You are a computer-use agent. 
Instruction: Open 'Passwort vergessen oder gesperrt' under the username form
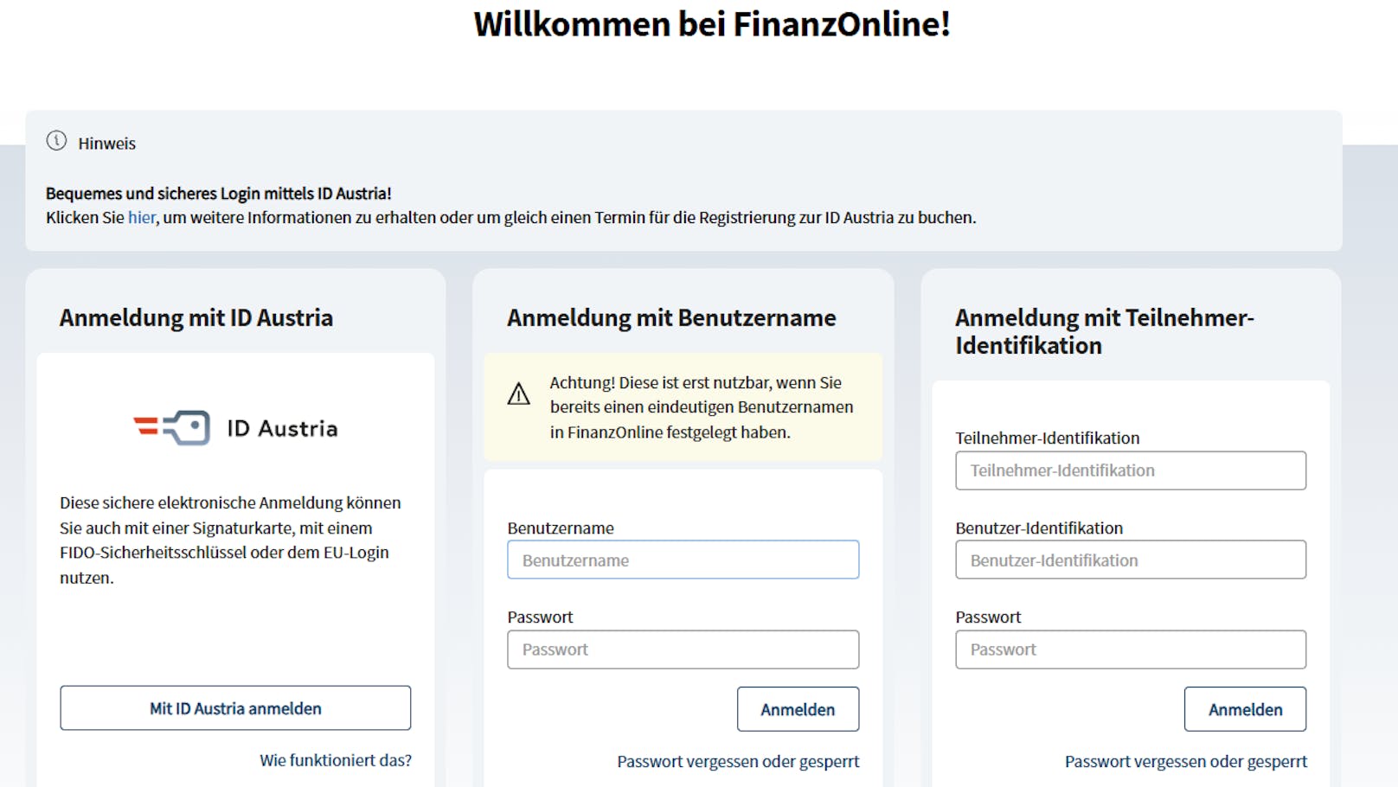coord(738,761)
